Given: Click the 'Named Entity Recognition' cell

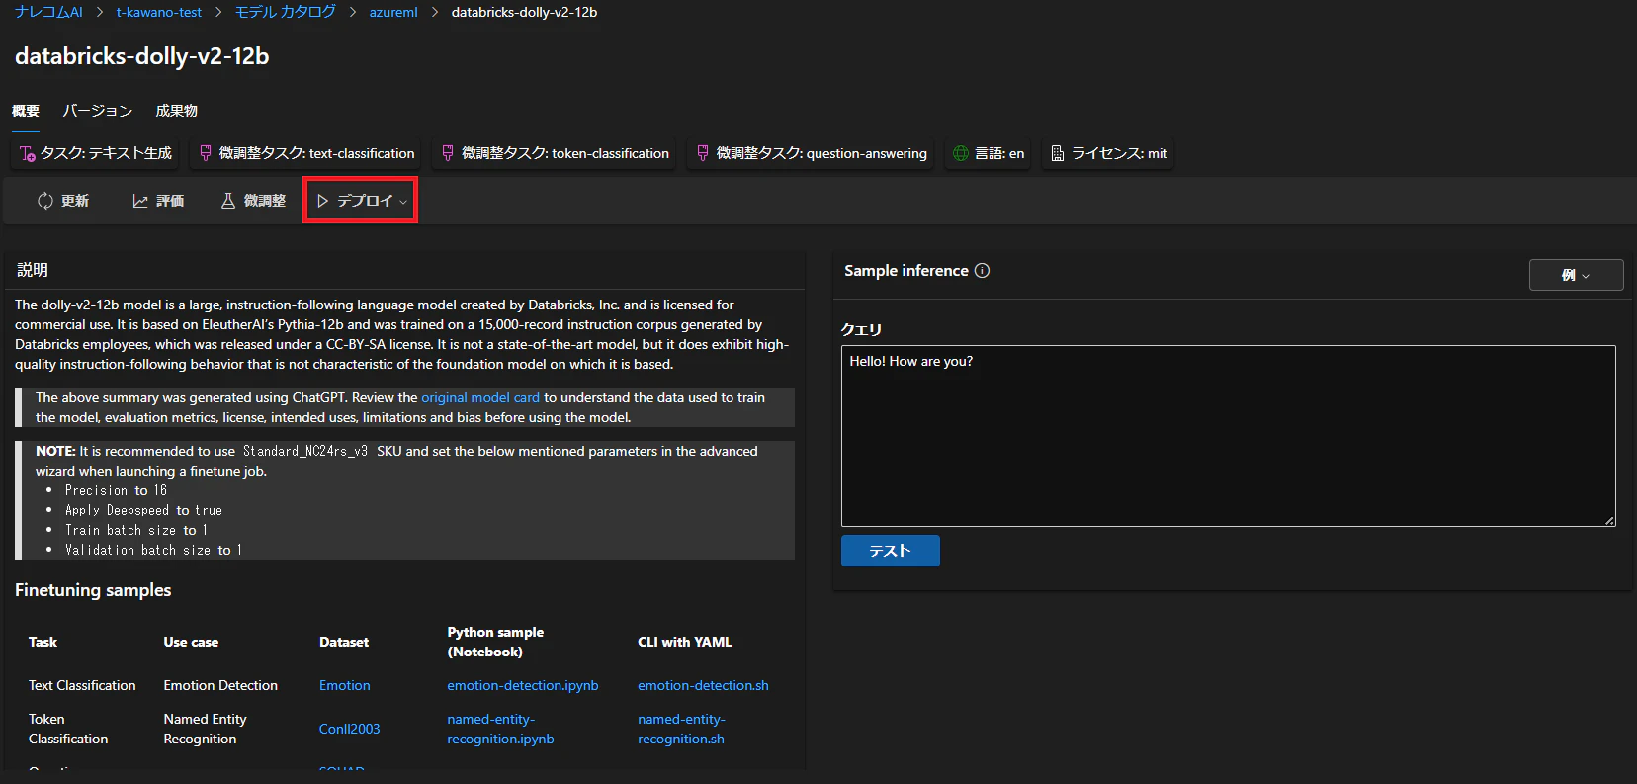Looking at the screenshot, I should point(206,729).
